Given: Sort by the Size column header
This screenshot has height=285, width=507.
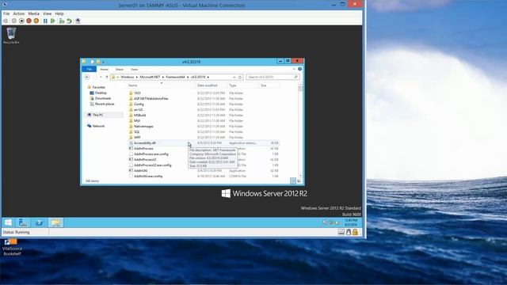Looking at the screenshot, I should 269,85.
